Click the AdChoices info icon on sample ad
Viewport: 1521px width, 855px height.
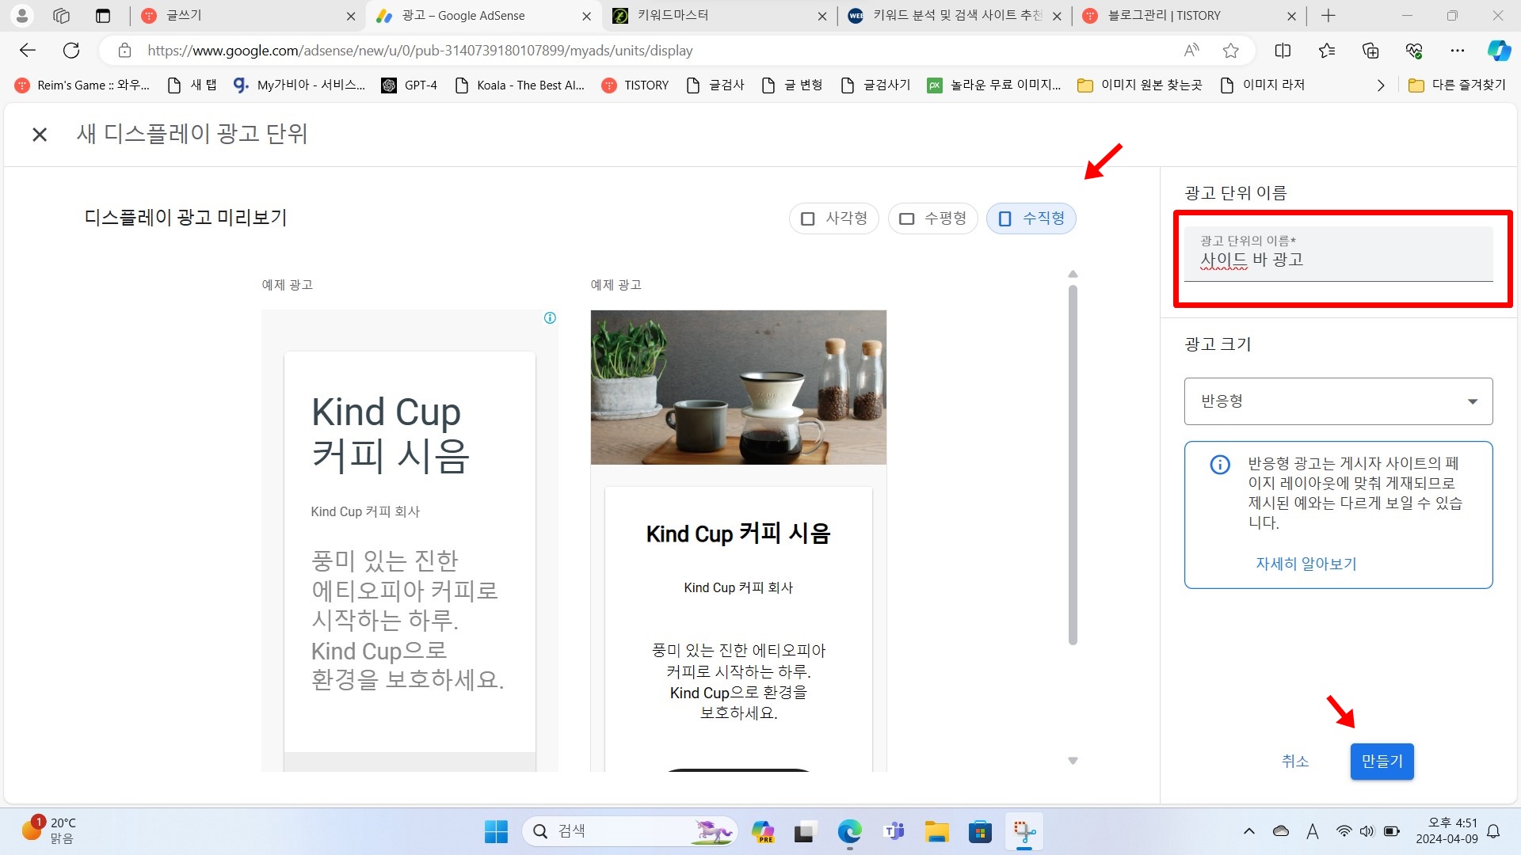(x=550, y=317)
